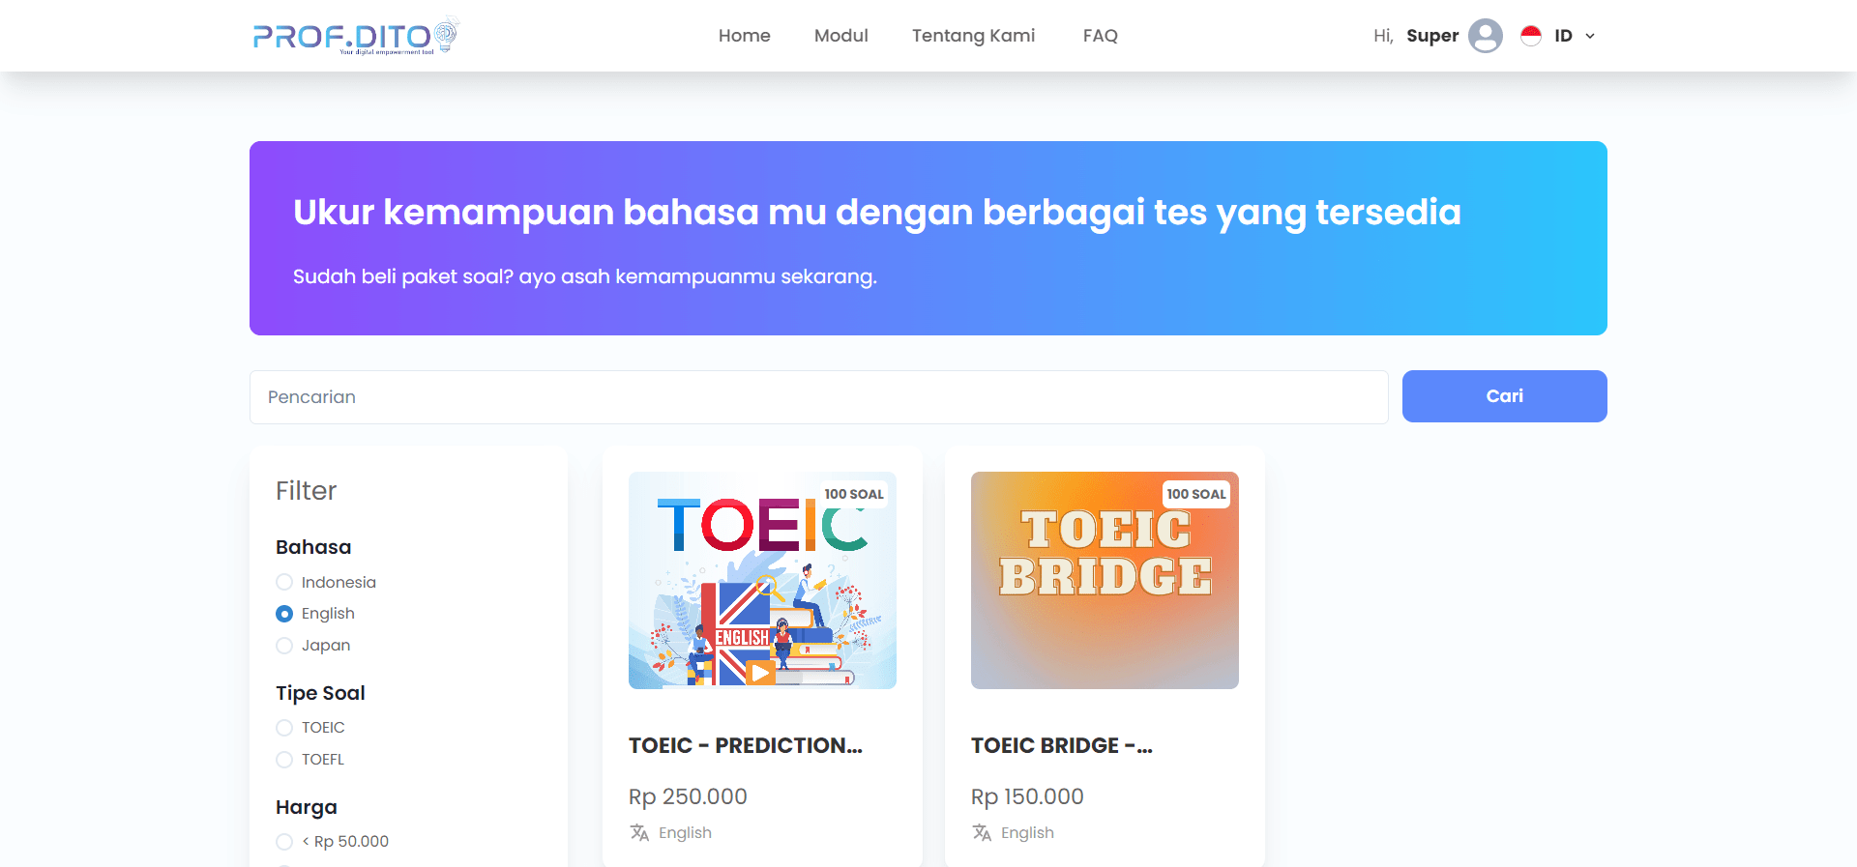Open the TOEIC Prediction thumbnail image
This screenshot has height=867, width=1857.
tap(762, 580)
